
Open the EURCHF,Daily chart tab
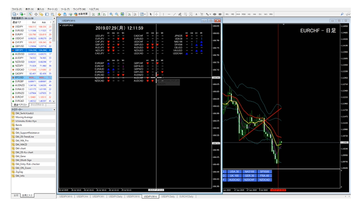(x=186, y=197)
